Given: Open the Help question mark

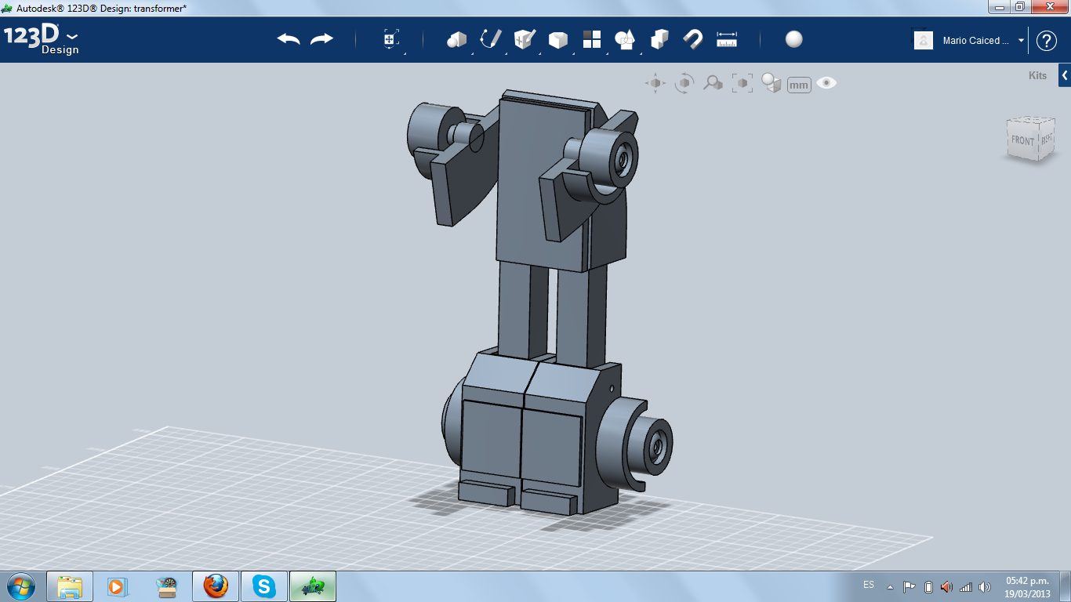Looking at the screenshot, I should coord(1047,41).
